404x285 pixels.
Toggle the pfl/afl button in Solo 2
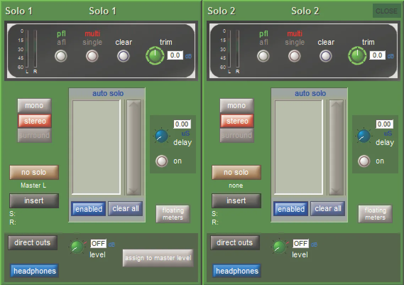(263, 56)
